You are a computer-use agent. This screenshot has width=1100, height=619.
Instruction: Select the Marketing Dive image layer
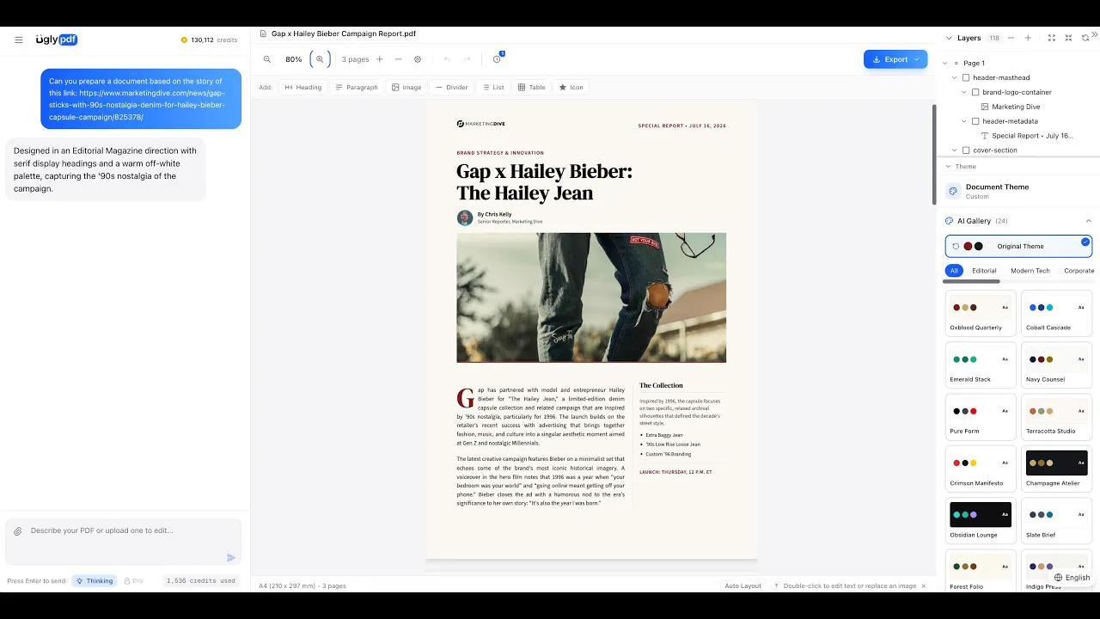[1016, 107]
